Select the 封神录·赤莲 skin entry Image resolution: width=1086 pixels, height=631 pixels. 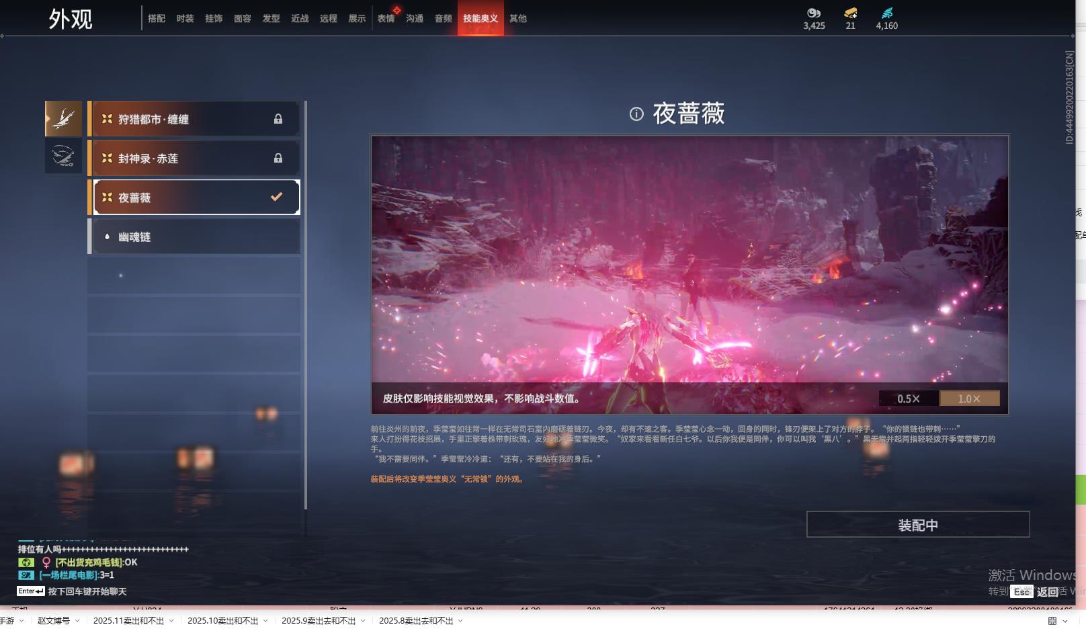click(x=194, y=158)
